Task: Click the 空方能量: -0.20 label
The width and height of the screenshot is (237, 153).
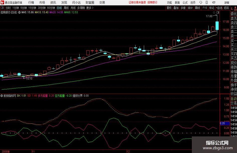Action: pos(63,96)
